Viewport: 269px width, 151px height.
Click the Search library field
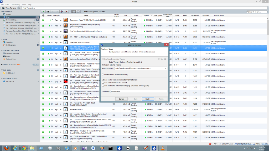click(257, 12)
